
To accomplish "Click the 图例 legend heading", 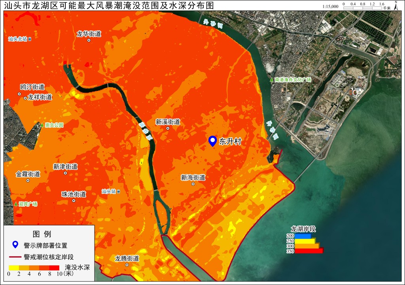I will [x=42, y=234].
